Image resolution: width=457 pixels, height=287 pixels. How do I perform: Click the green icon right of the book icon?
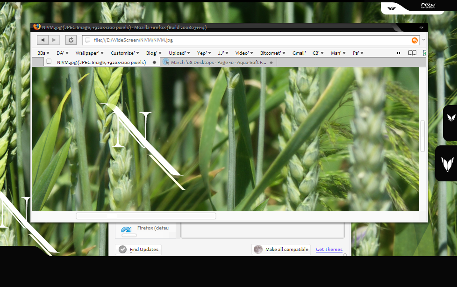coord(424,53)
